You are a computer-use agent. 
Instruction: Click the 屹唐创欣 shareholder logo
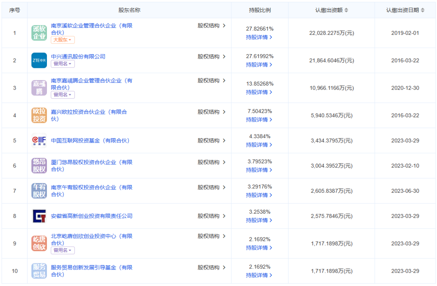tap(39, 244)
